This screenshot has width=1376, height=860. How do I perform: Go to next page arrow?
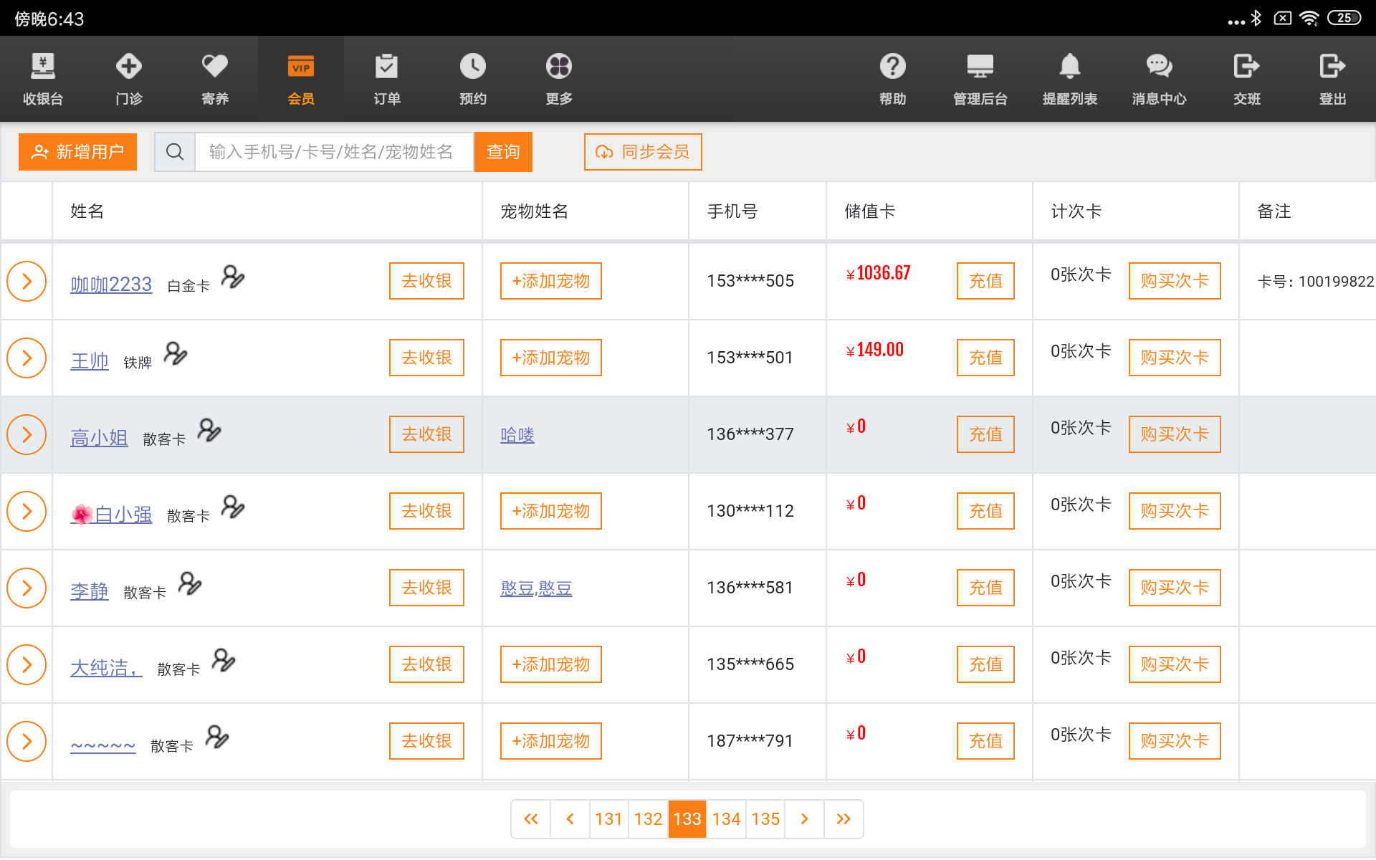[804, 819]
